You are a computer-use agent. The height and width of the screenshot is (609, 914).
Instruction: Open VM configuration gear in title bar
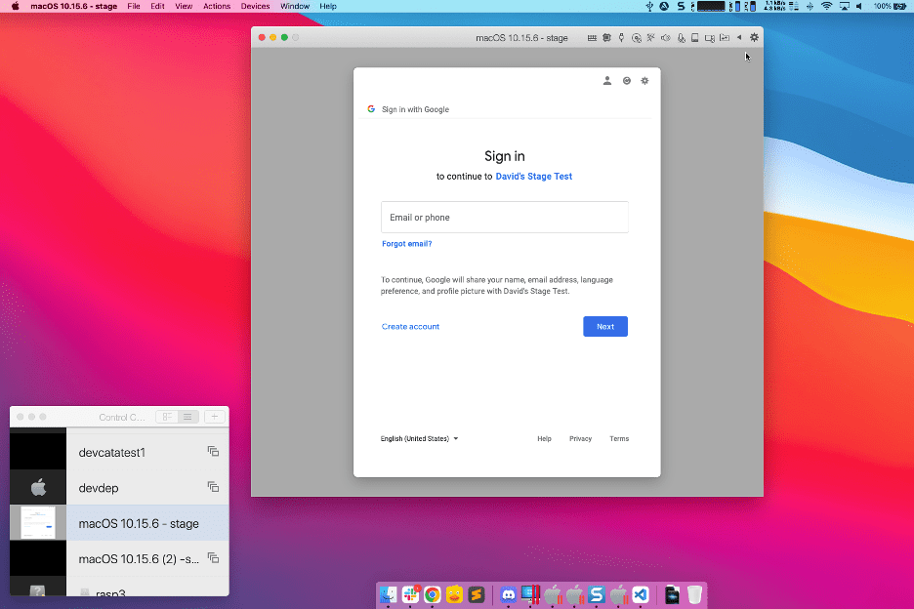tap(754, 38)
